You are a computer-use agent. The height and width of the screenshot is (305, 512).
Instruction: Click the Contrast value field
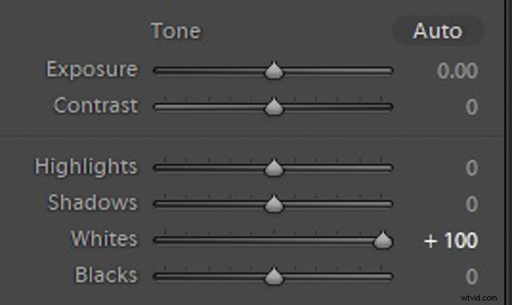point(472,107)
